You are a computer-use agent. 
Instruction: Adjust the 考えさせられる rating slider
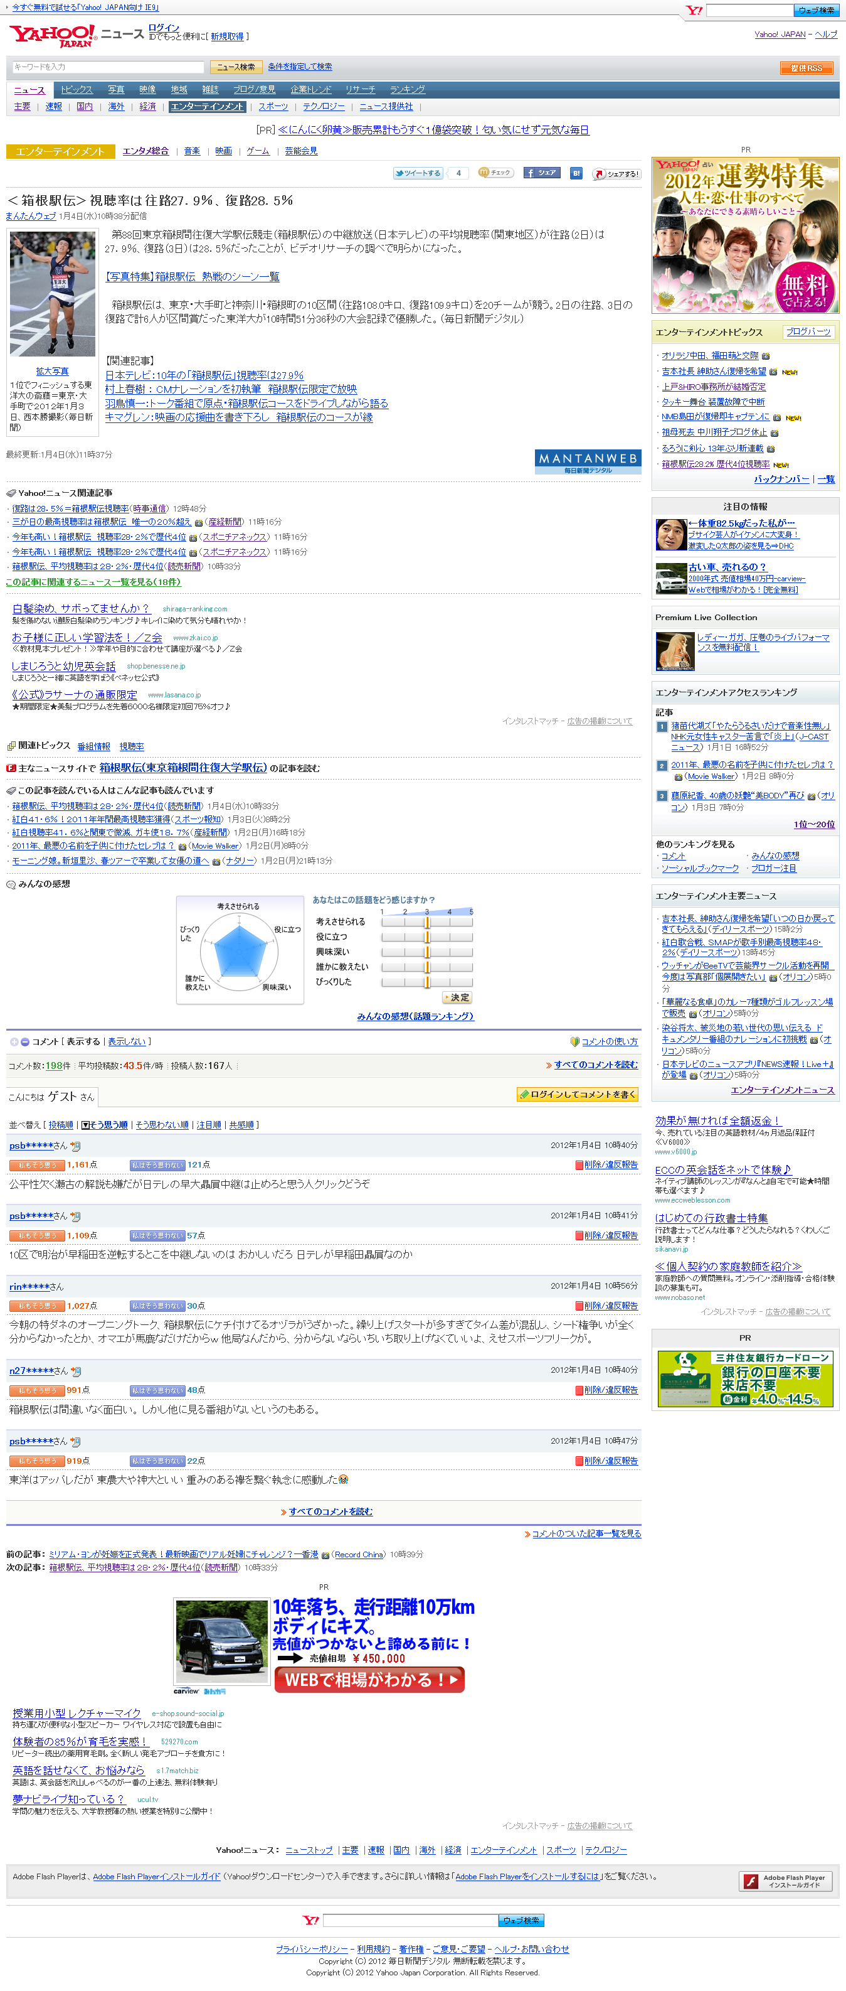tap(427, 922)
